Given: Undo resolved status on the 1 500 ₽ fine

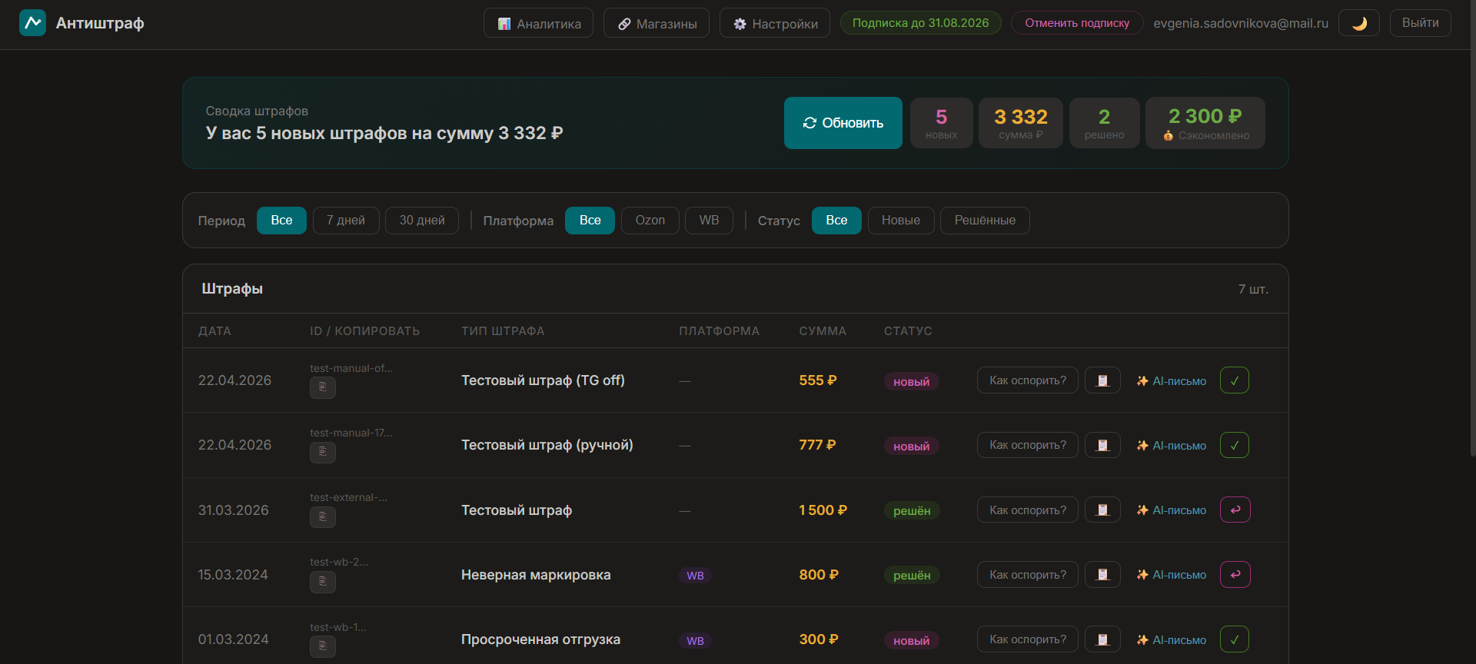Looking at the screenshot, I should (x=1235, y=510).
